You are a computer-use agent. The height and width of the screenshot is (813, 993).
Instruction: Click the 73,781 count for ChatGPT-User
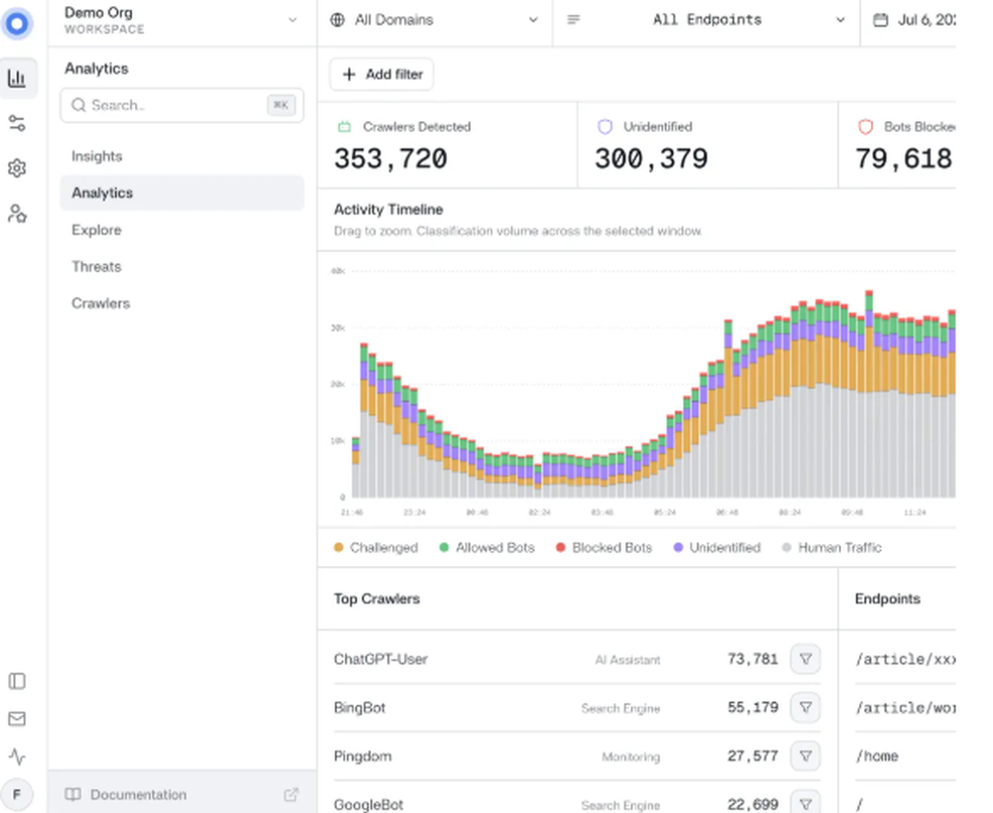753,659
